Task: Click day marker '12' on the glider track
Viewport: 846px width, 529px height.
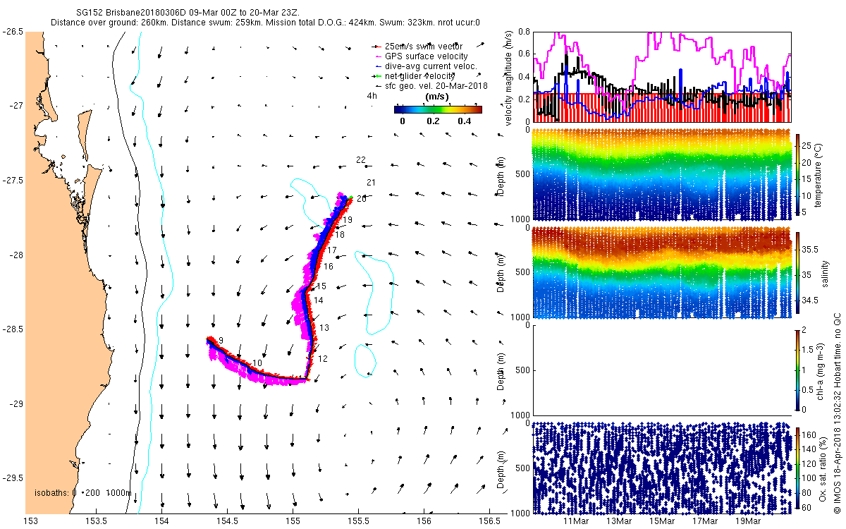Action: click(323, 359)
